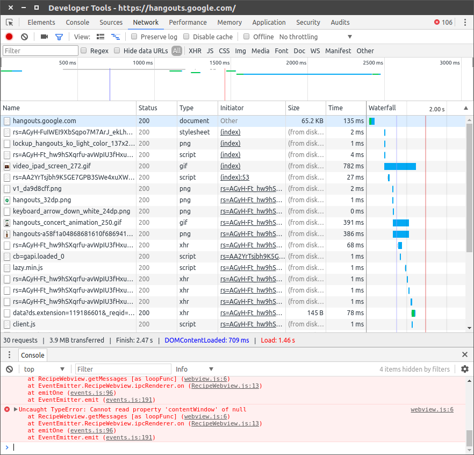The image size is (474, 455).
Task: Open the Performance tab
Action: point(188,23)
